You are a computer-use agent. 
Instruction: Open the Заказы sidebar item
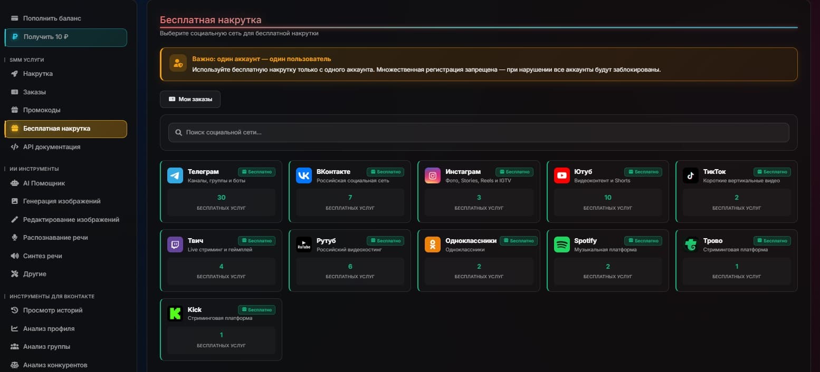[x=65, y=92]
